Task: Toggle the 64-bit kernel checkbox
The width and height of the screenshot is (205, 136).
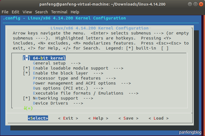Action: [27, 58]
